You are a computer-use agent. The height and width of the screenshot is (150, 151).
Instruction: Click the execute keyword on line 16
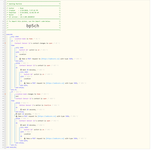click(x=9, y=34)
